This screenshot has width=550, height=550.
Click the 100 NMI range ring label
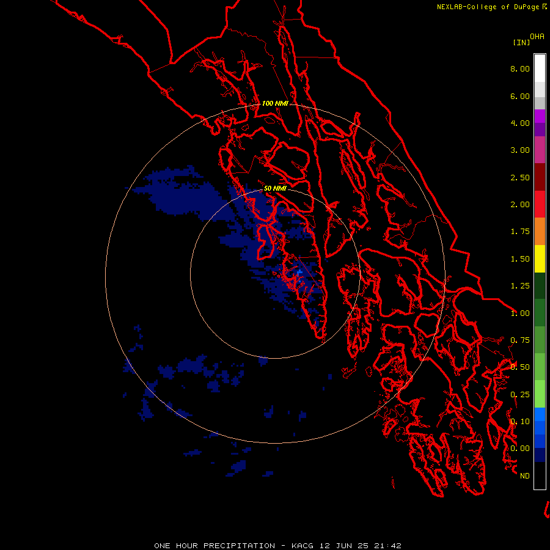tap(275, 103)
